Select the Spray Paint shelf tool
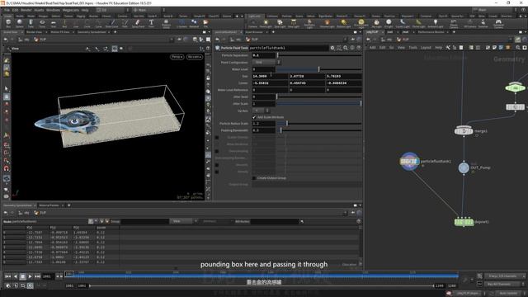Viewport: 528px width, 297px height. tap(138, 23)
